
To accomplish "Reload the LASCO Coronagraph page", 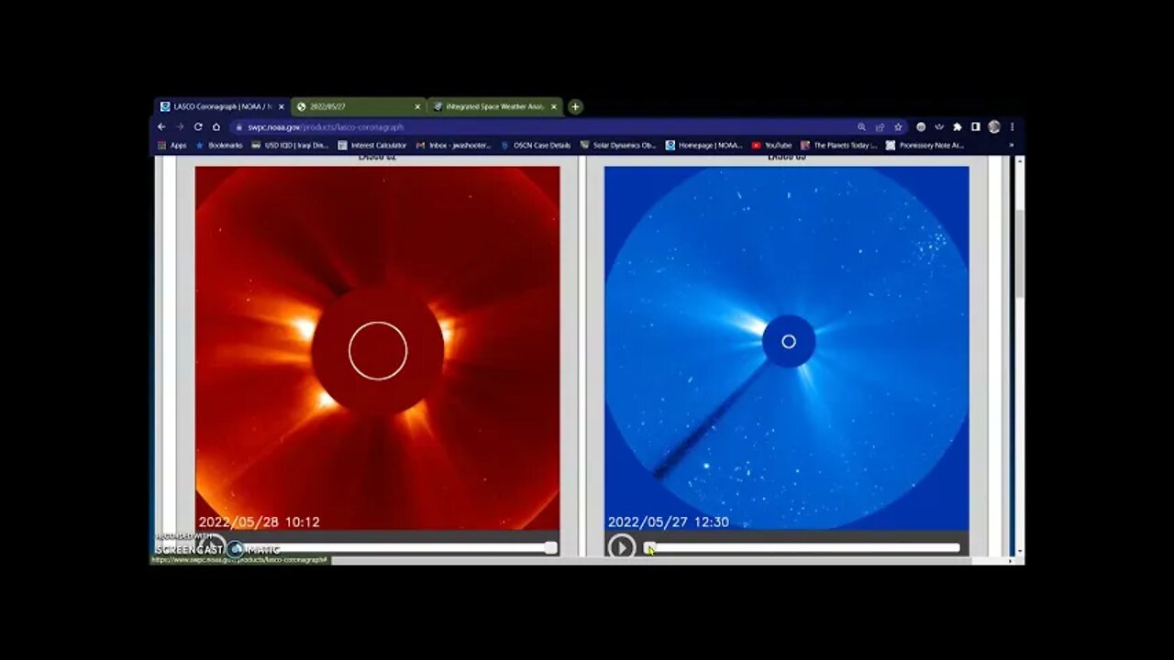I will [197, 127].
